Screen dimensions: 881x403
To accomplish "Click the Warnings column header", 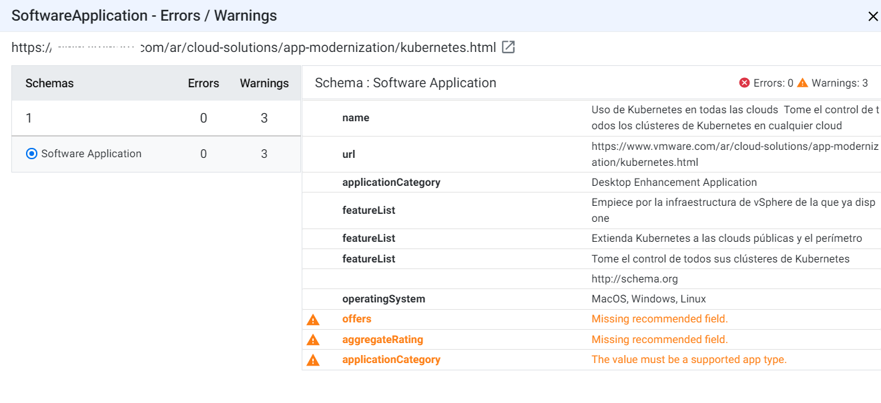I will [x=264, y=83].
